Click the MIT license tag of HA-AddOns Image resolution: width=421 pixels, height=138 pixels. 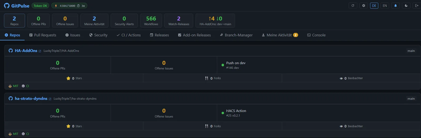coord(13,86)
